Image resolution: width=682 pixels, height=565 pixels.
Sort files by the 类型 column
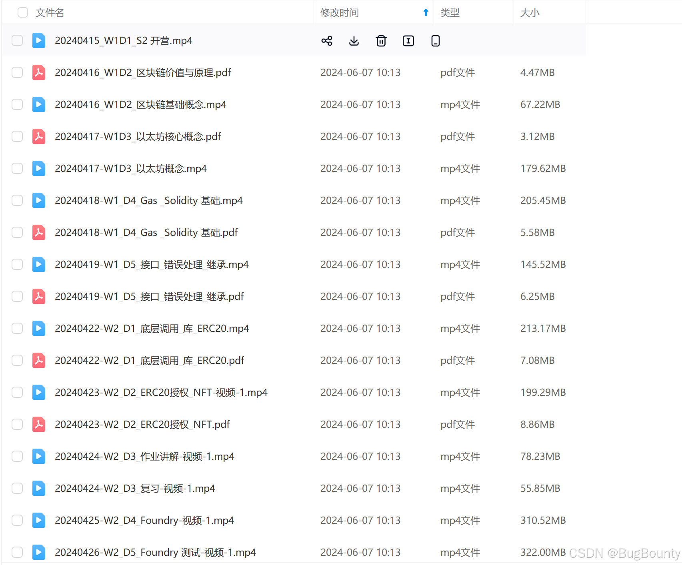pyautogui.click(x=449, y=12)
